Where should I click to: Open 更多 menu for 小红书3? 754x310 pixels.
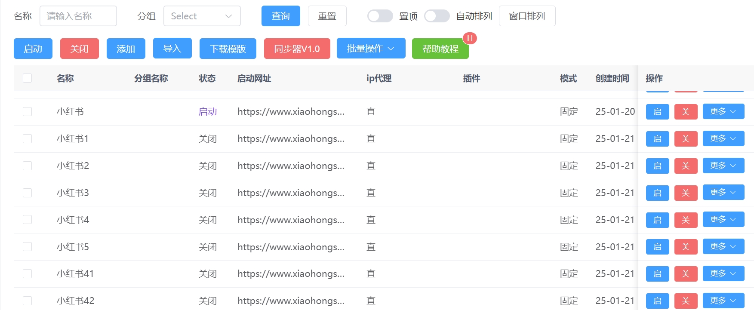(723, 192)
